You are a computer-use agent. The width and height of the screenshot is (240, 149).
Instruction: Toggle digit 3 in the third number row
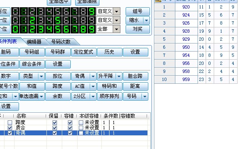pos(41,29)
